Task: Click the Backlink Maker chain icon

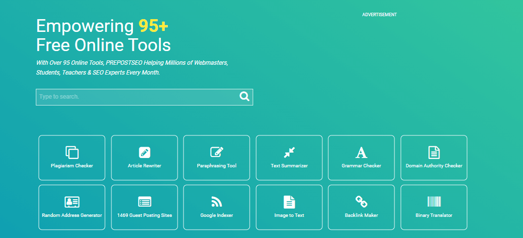Action: point(361,202)
